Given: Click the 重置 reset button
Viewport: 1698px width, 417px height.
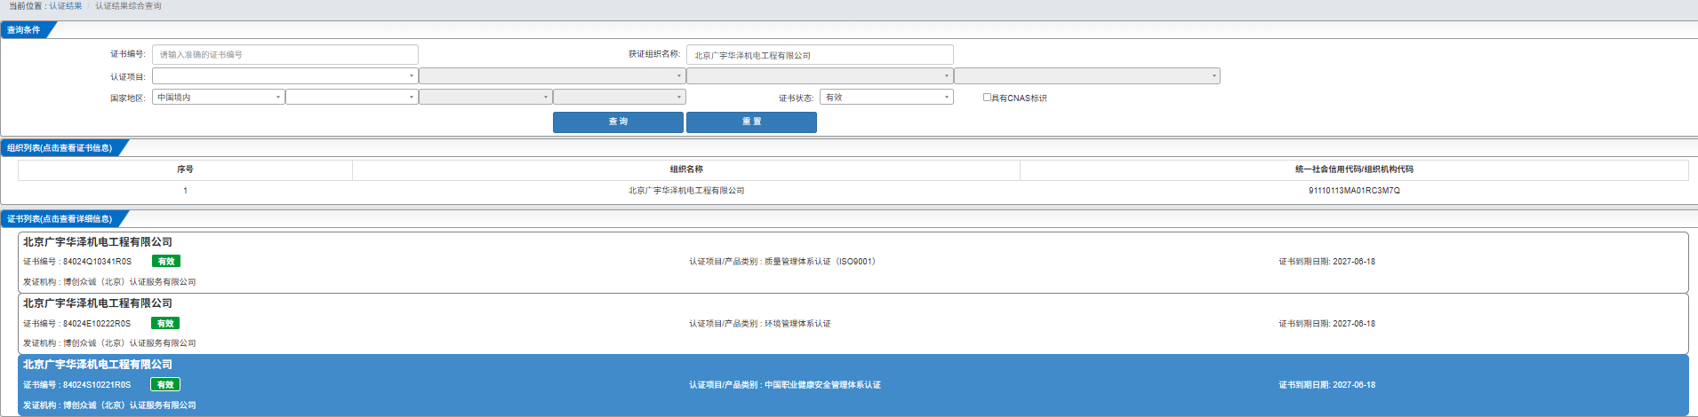Looking at the screenshot, I should pos(751,122).
